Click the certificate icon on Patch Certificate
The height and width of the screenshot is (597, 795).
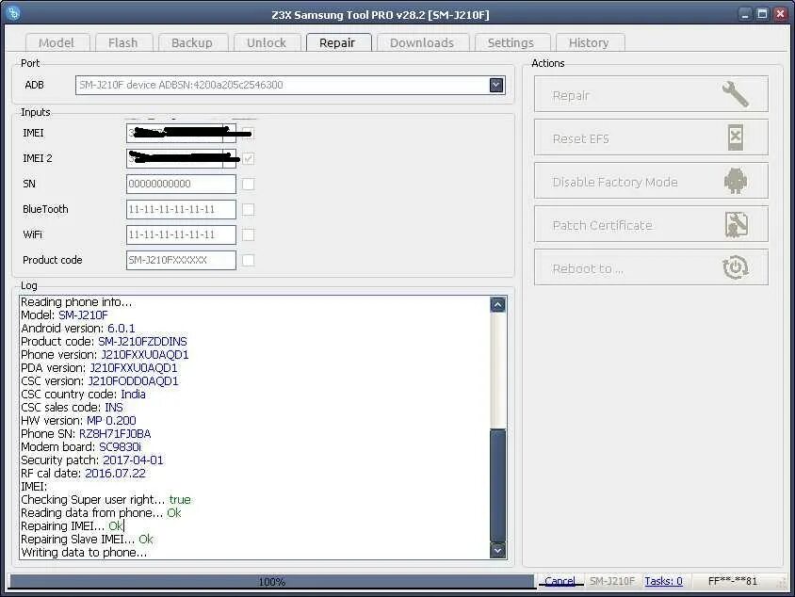point(737,224)
